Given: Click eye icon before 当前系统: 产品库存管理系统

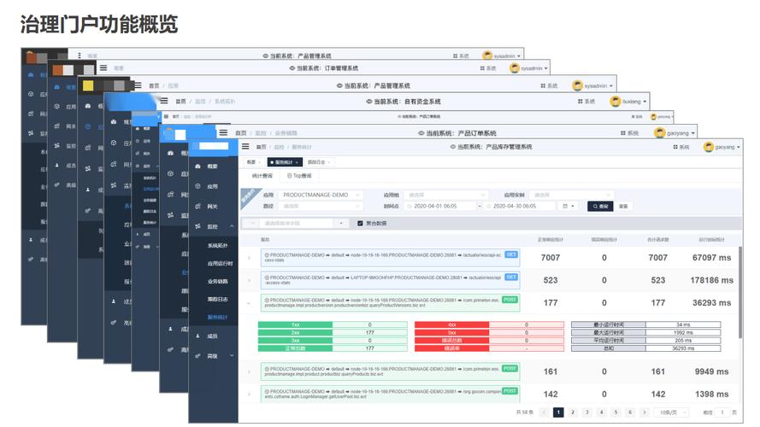Looking at the screenshot, I should [453, 147].
